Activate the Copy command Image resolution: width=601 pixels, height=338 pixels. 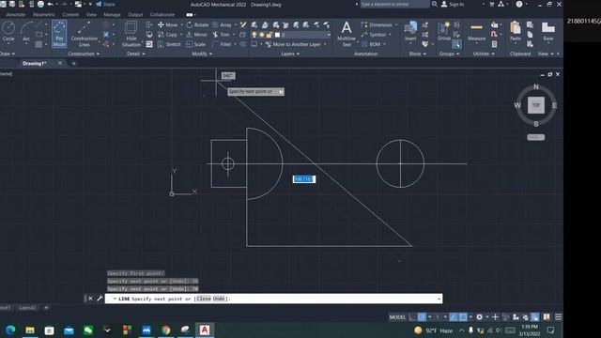[167, 35]
